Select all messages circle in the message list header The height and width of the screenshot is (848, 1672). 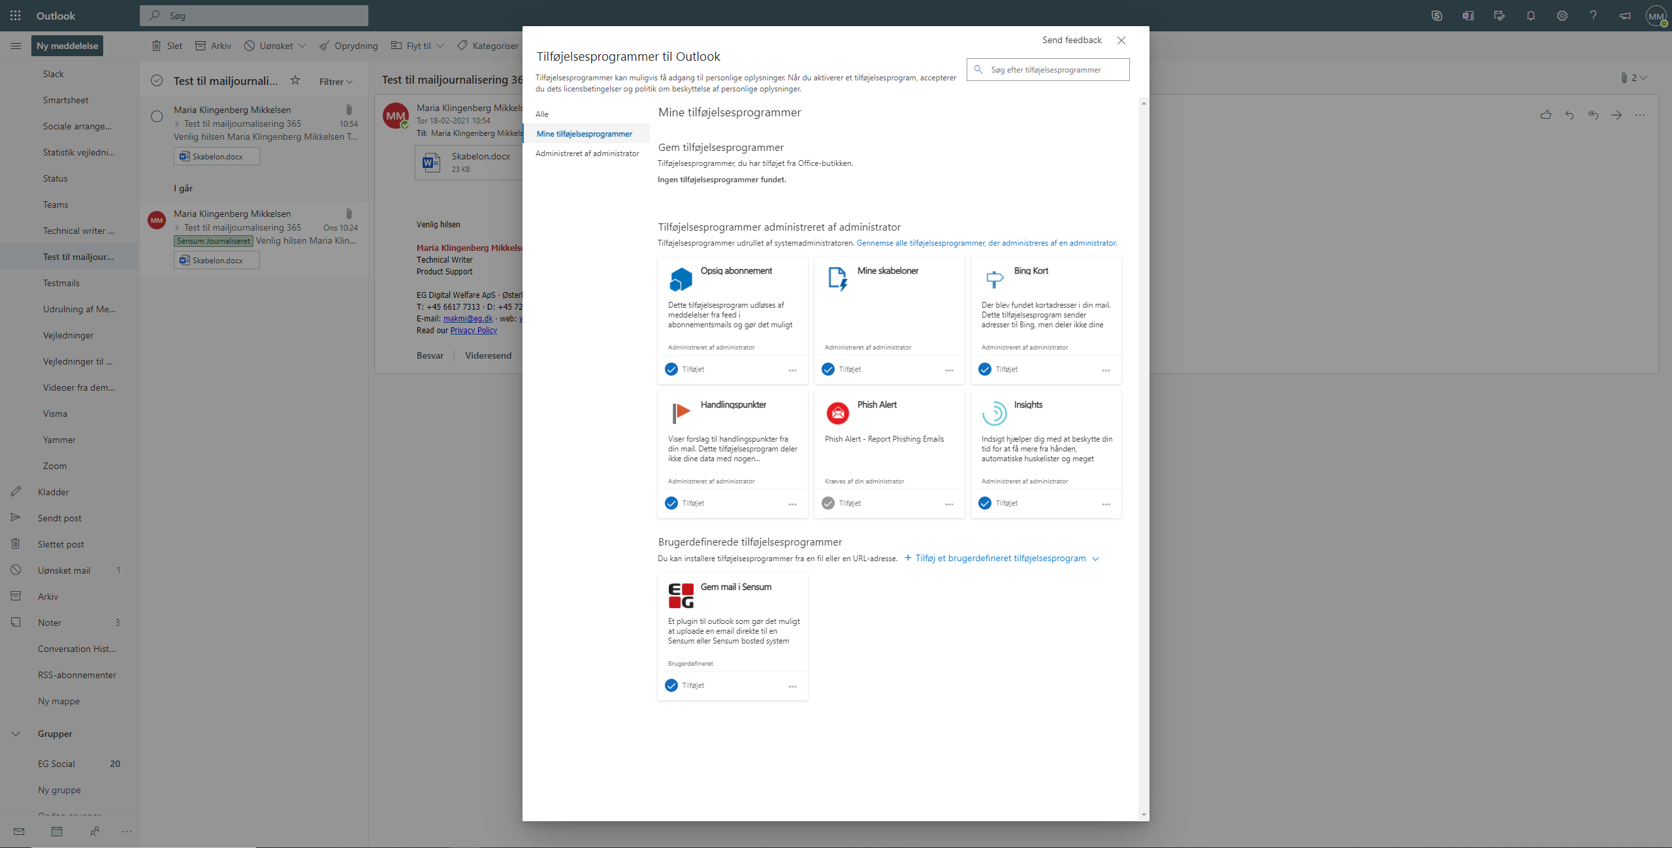click(157, 80)
